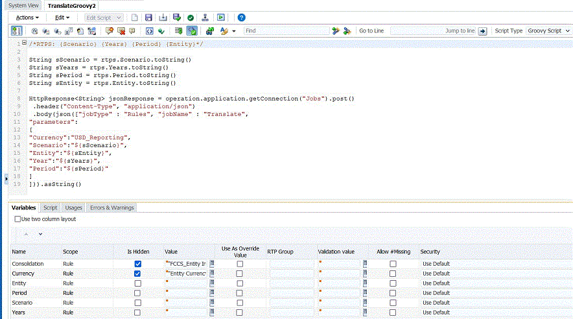Check Allow #Missing for the Entity row

393,283
